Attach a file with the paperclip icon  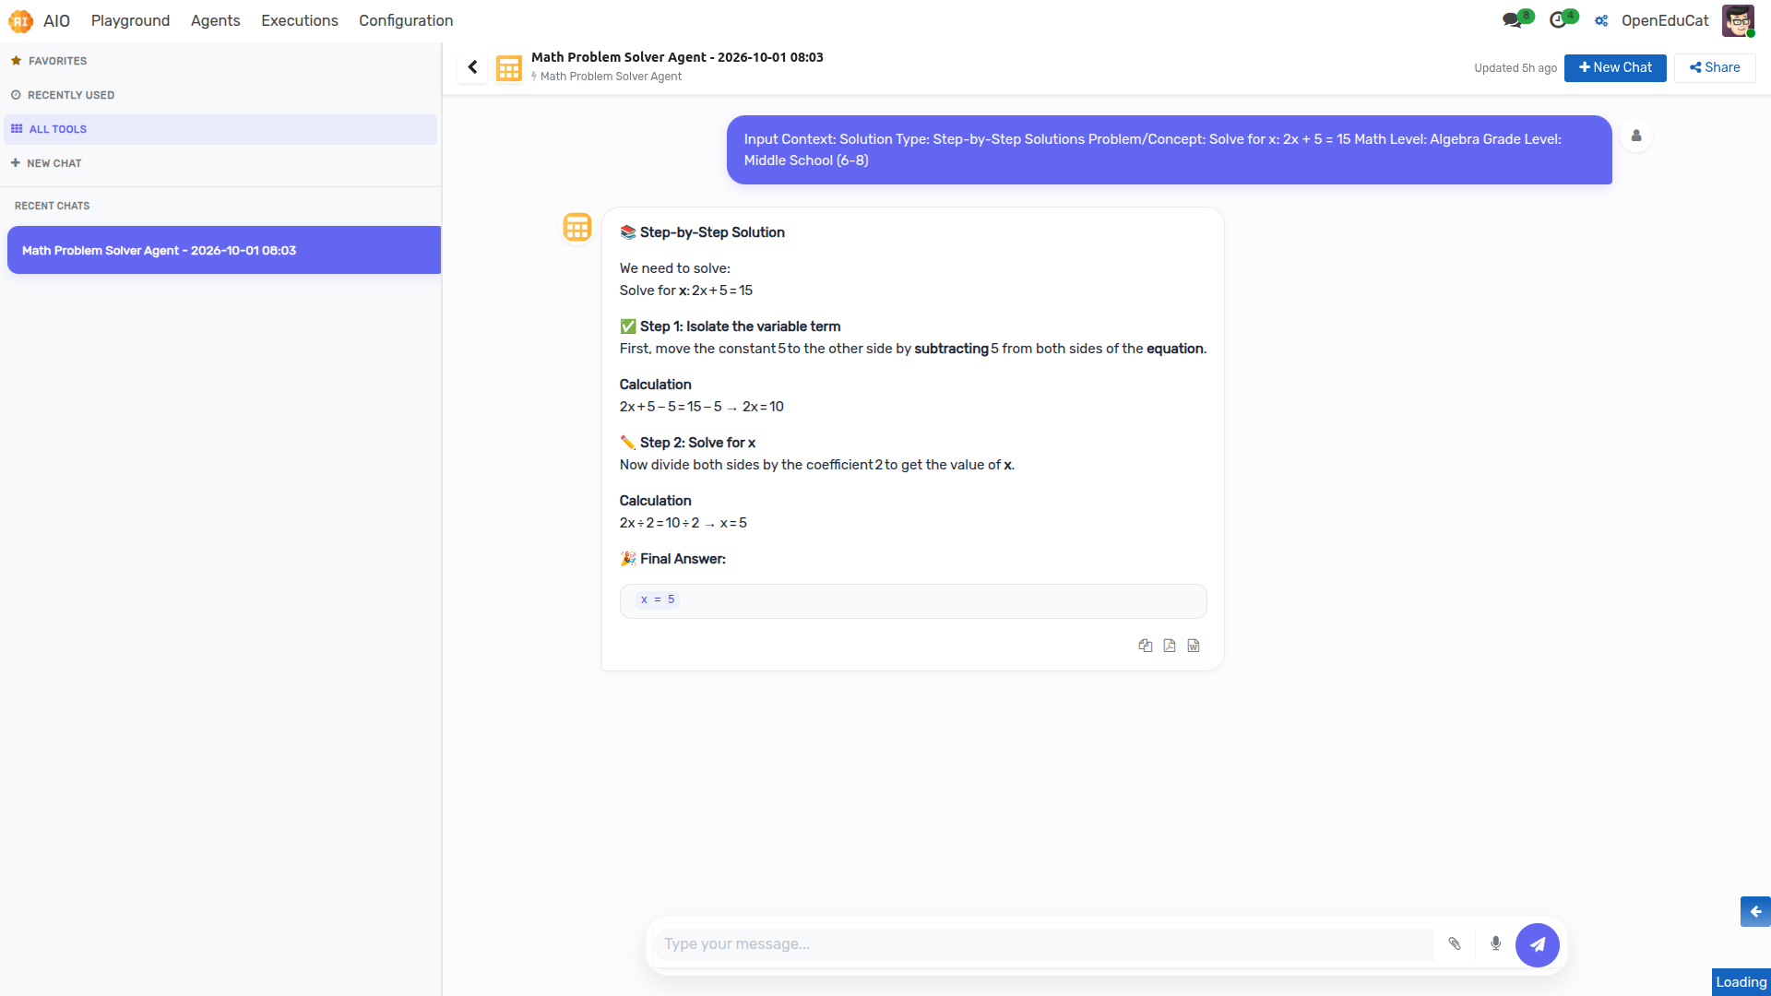[x=1455, y=943]
